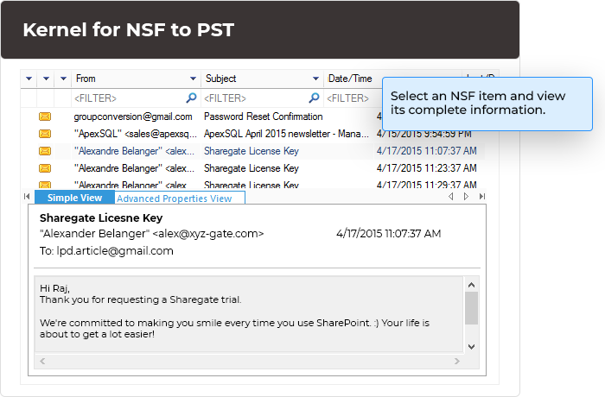Click sender "ApexSQL" <sales@apexsq...
The width and height of the screenshot is (605, 397).
[x=135, y=134]
